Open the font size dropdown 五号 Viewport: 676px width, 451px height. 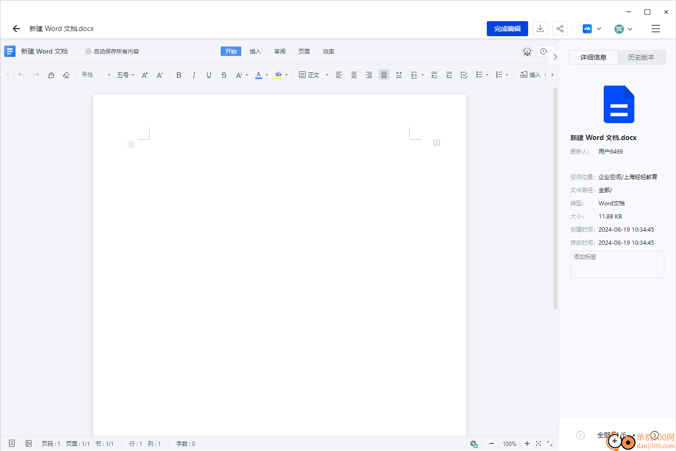(126, 75)
